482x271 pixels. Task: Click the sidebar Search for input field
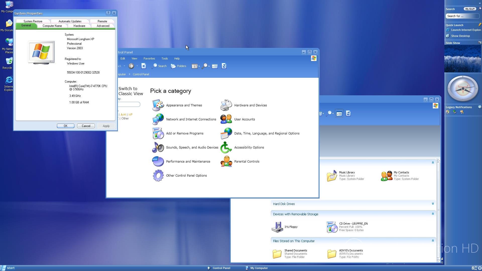(x=462, y=16)
